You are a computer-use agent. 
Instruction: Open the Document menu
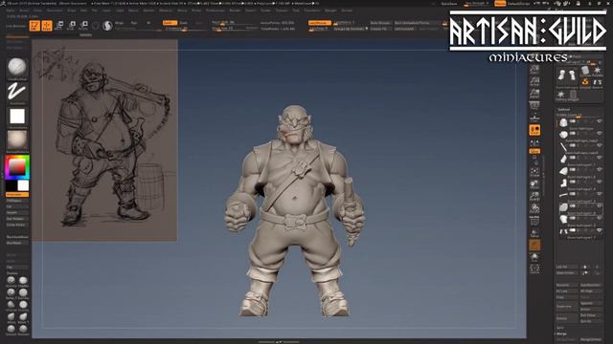pyautogui.click(x=55, y=11)
